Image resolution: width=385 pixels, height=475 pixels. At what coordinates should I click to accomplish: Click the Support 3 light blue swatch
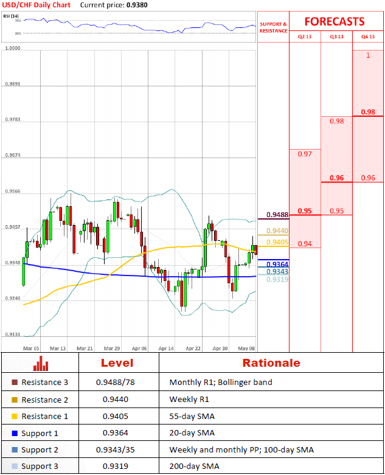click(15, 466)
